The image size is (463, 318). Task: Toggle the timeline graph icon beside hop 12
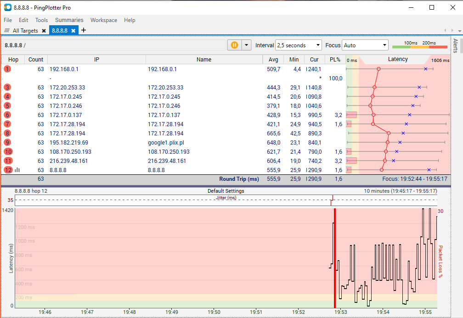pos(17,170)
